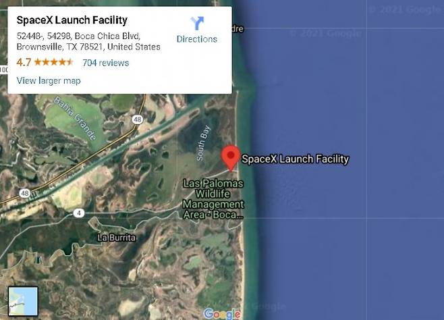444x320 pixels.
Task: Click the SpaceX Launch Facility title in card
Action: click(x=72, y=20)
